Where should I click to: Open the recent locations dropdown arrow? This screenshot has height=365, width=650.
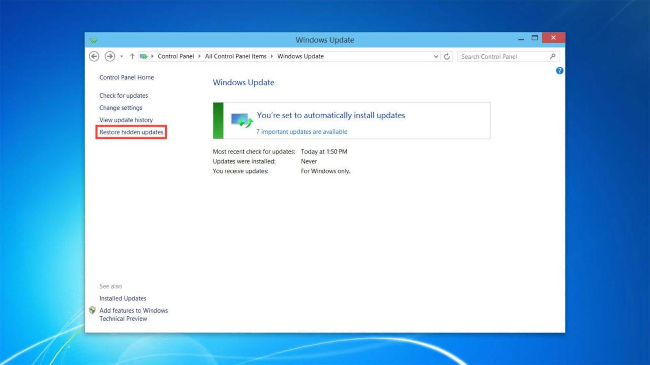[x=122, y=56]
